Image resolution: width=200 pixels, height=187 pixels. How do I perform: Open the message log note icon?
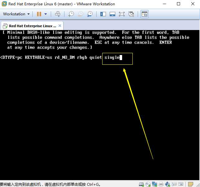point(191,184)
